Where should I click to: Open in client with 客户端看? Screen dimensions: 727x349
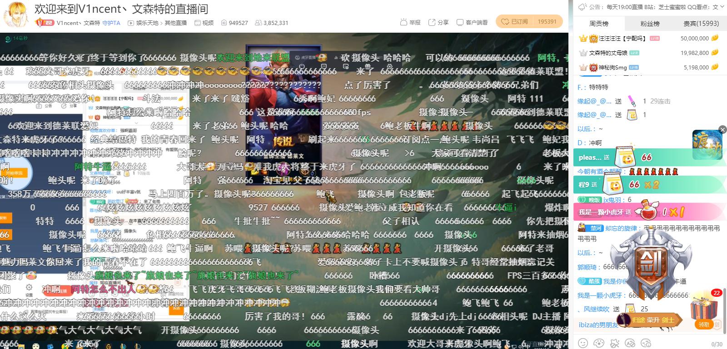472,22
